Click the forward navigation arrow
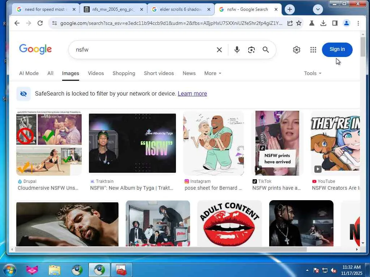 pyautogui.click(x=29, y=23)
